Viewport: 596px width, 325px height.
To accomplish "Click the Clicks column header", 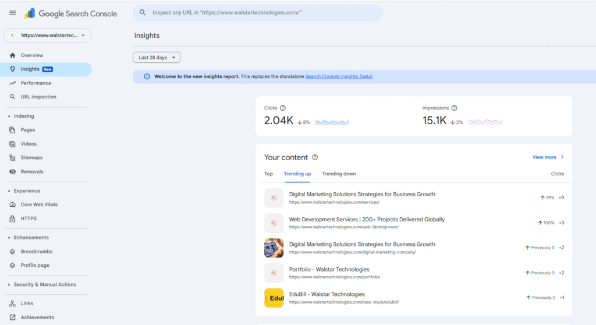I will pyautogui.click(x=557, y=174).
